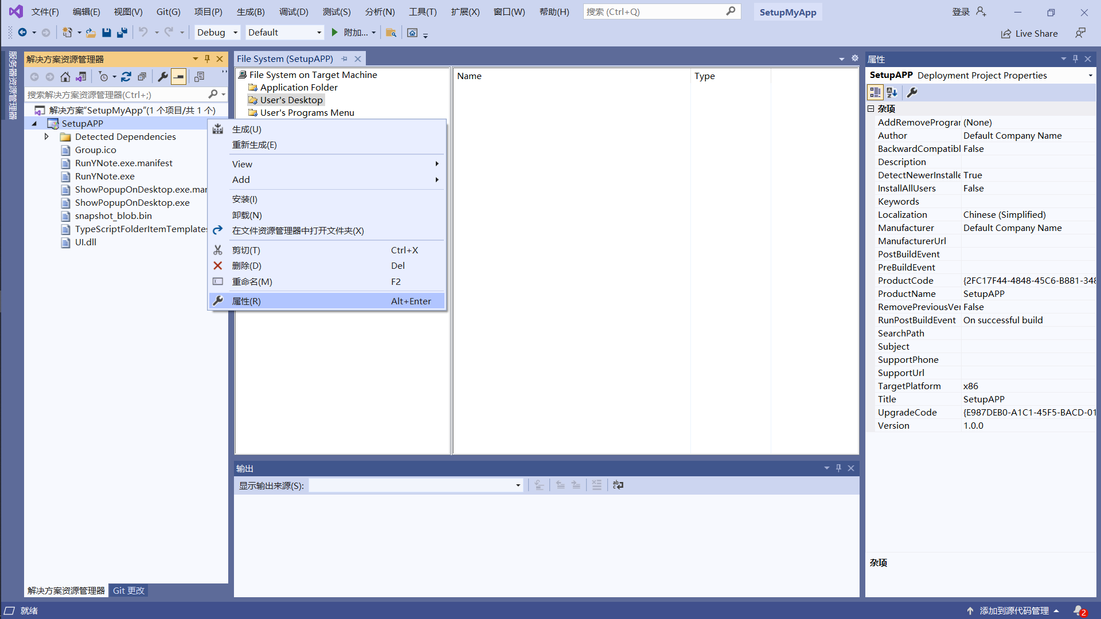1101x619 pixels.
Task: Select the Application Folder tree node
Action: point(298,88)
